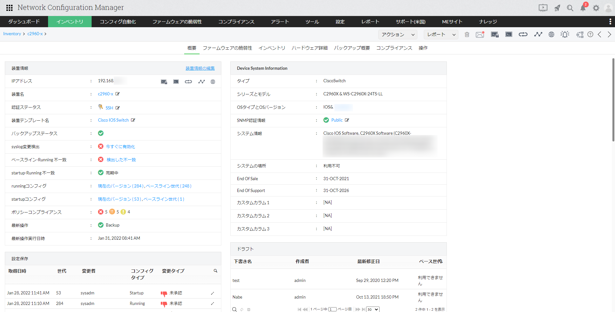The image size is (615, 312).
Task: Expand the レポート dropdown in toolbar
Action: [x=441, y=35]
